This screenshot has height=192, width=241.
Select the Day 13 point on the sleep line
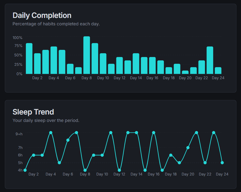tap(128, 132)
